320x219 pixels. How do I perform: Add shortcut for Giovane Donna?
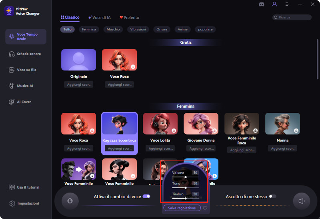pyautogui.click(x=201, y=149)
